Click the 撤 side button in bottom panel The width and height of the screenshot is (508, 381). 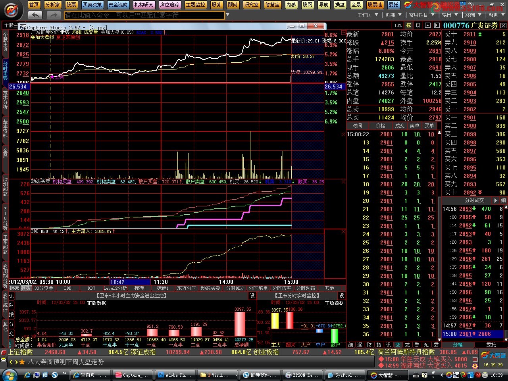click(11, 315)
